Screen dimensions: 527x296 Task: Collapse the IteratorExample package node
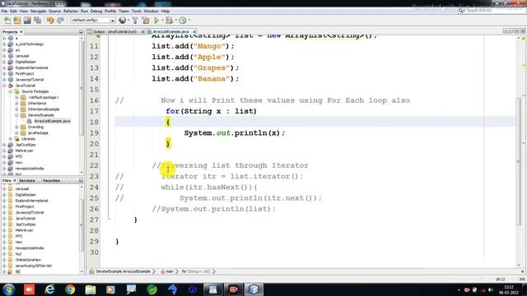pos(16,115)
